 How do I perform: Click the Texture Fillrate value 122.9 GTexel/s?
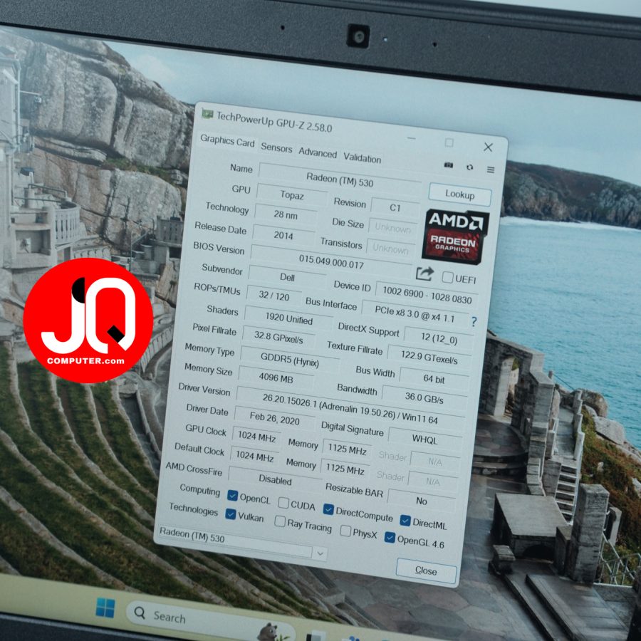(429, 357)
